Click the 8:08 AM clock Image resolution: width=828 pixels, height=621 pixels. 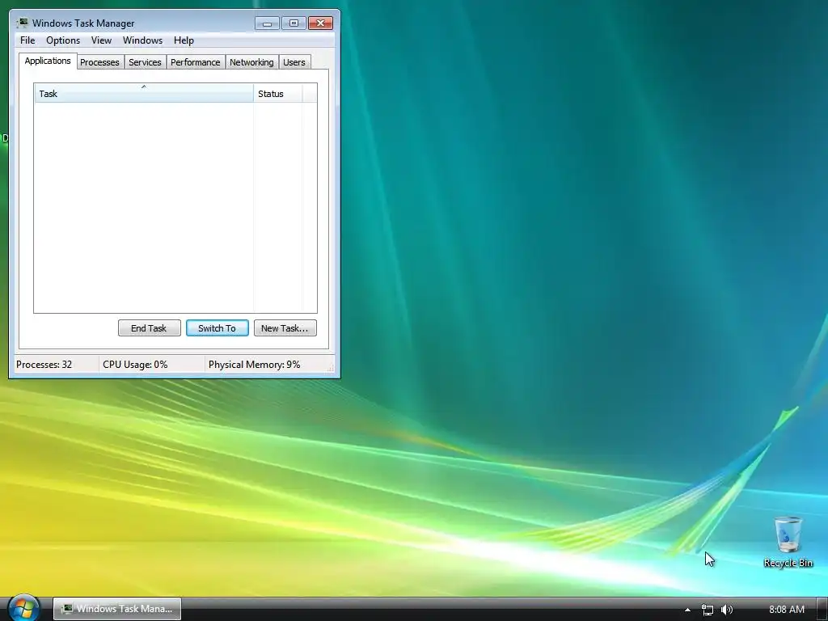point(786,610)
